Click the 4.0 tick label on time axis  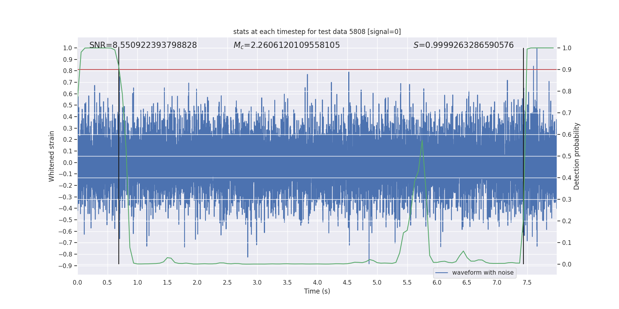click(317, 282)
